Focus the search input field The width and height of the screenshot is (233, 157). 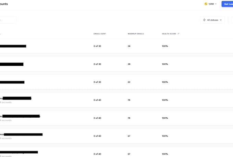(x=8, y=20)
